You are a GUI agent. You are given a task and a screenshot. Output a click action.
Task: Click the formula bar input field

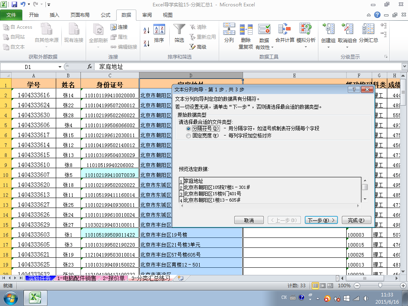(248, 67)
